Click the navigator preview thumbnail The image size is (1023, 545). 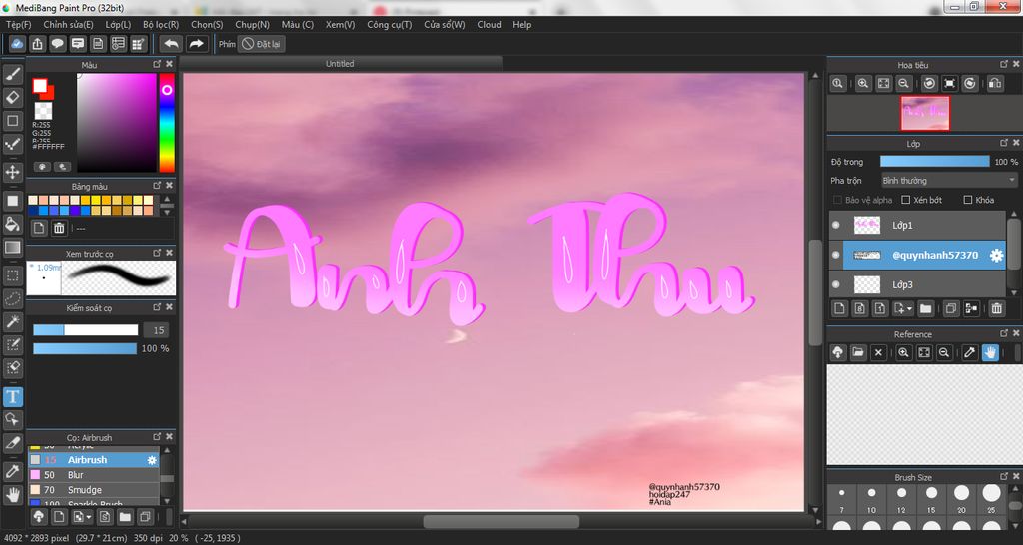(925, 113)
